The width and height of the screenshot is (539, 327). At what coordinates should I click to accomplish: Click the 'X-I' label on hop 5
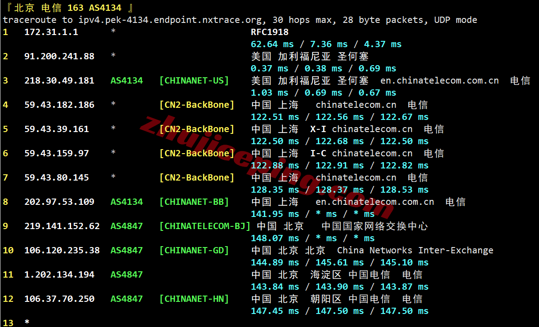point(318,129)
